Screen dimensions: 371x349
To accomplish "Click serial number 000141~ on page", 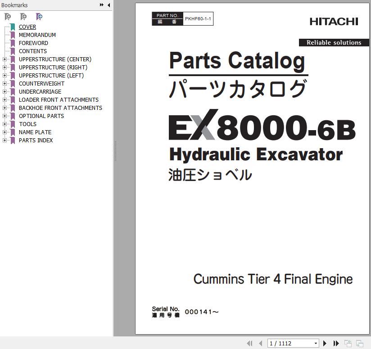I will click(x=202, y=312).
